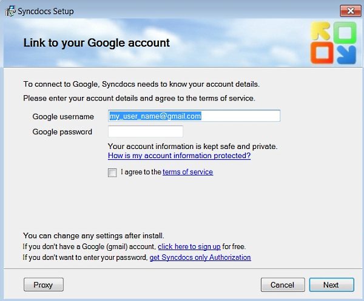Tick the agree to terms checkbox
364x301 pixels.
tap(112, 173)
